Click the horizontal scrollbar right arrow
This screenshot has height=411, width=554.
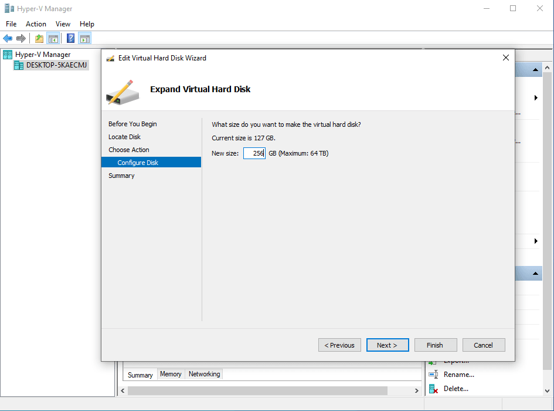[x=417, y=391]
